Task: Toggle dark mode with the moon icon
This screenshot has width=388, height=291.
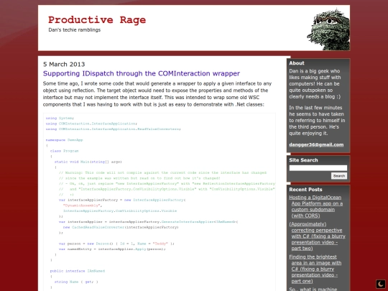Action: (x=381, y=284)
